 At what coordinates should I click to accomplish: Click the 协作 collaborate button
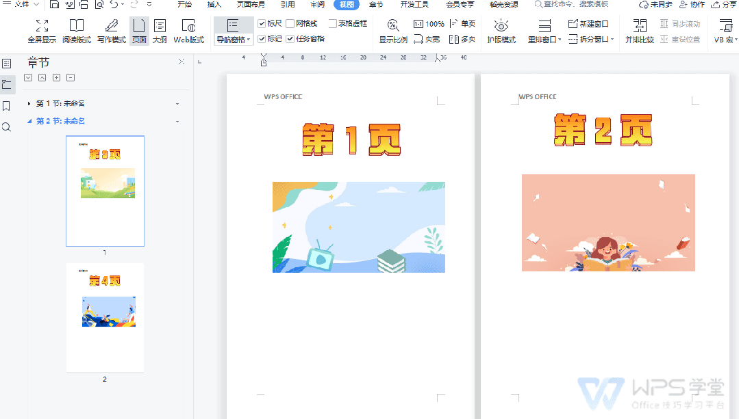(692, 5)
